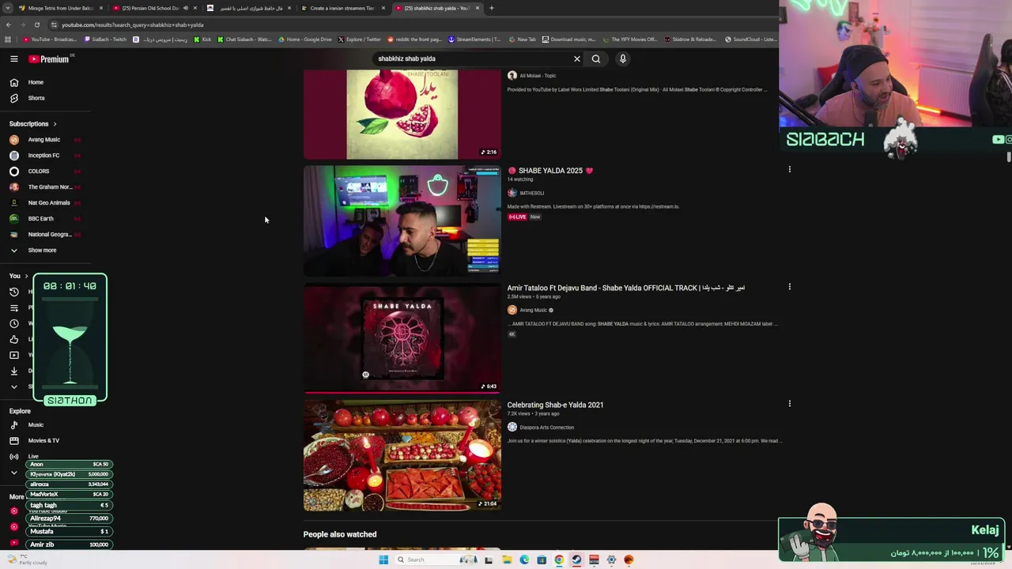Open Movies & TV in Explore
The image size is (1012, 569).
(45, 440)
